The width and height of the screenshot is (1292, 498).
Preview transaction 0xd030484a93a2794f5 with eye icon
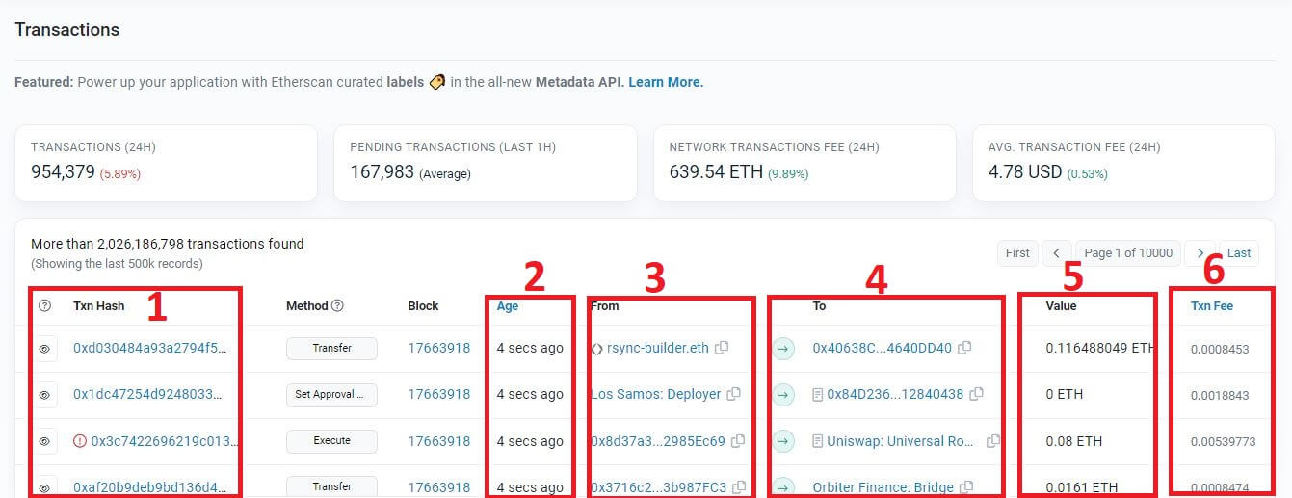tap(44, 349)
